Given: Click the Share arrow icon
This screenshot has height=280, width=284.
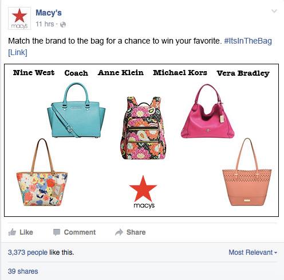Looking at the screenshot, I should point(119,232).
